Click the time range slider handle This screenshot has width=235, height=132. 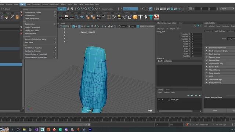89,125
